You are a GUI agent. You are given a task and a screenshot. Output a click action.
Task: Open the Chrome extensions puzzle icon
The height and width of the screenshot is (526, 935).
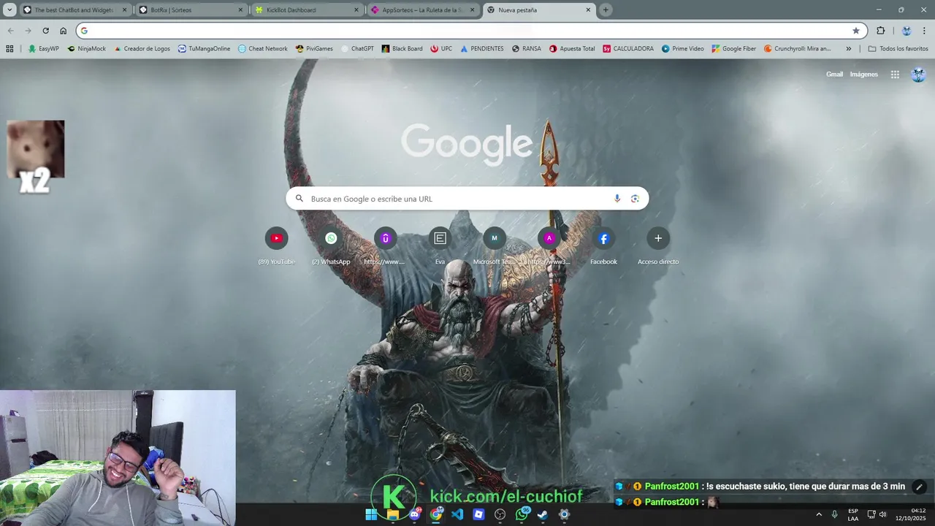[x=880, y=31]
